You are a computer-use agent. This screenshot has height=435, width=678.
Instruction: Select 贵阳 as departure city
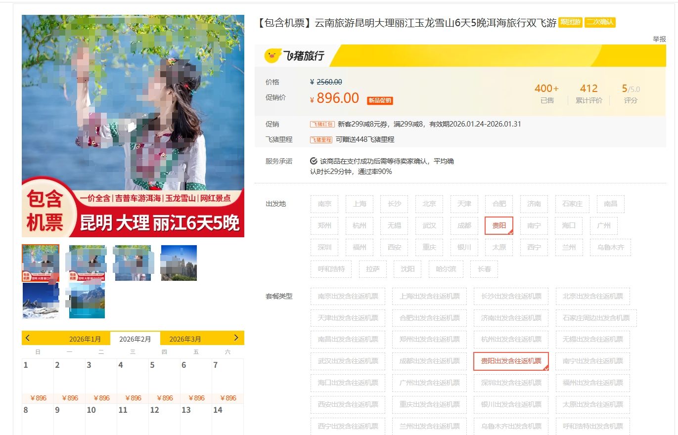tap(499, 225)
